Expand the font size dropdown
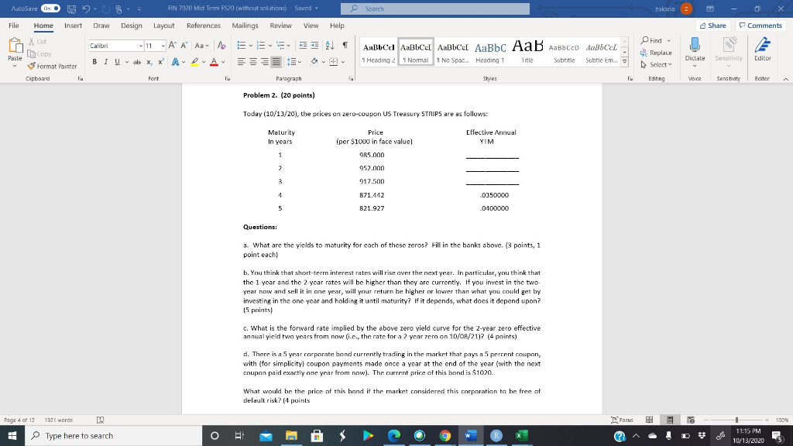 163,46
